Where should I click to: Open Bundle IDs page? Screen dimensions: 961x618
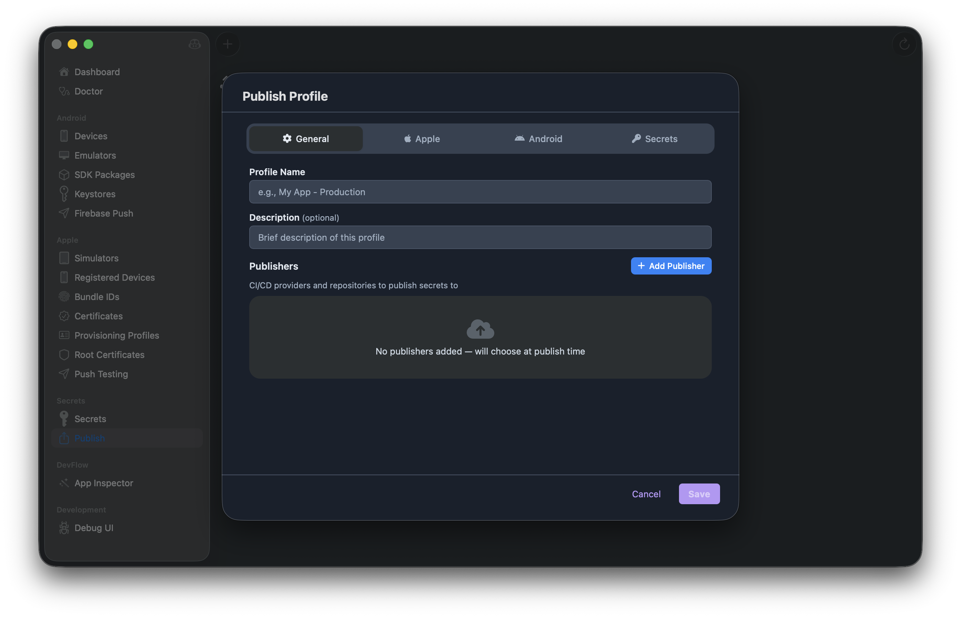pyautogui.click(x=127, y=297)
